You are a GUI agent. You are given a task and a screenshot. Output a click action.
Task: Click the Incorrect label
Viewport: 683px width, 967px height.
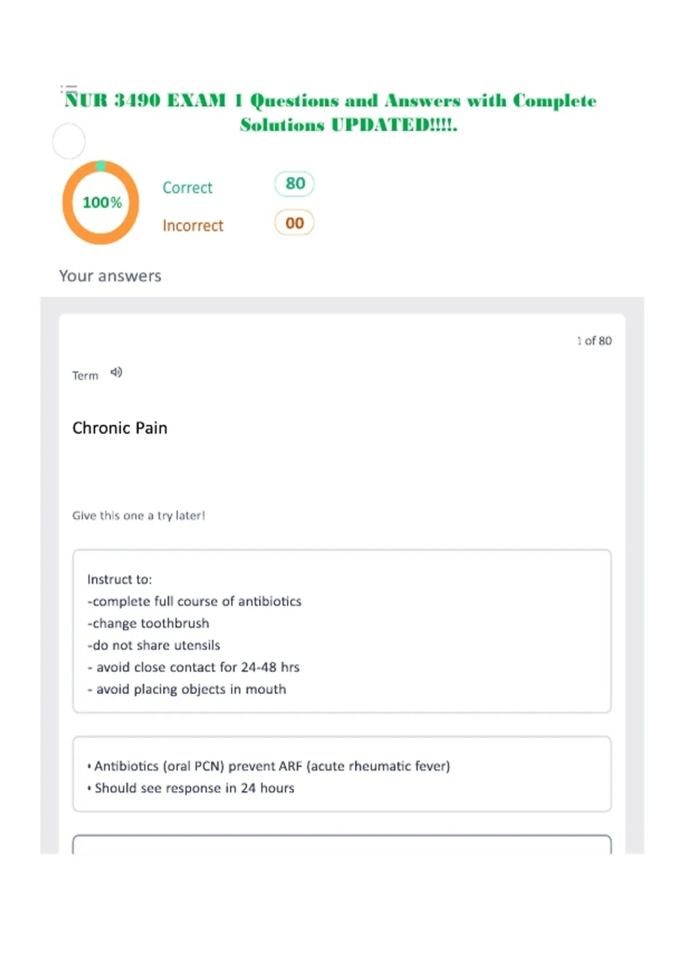pos(193,226)
